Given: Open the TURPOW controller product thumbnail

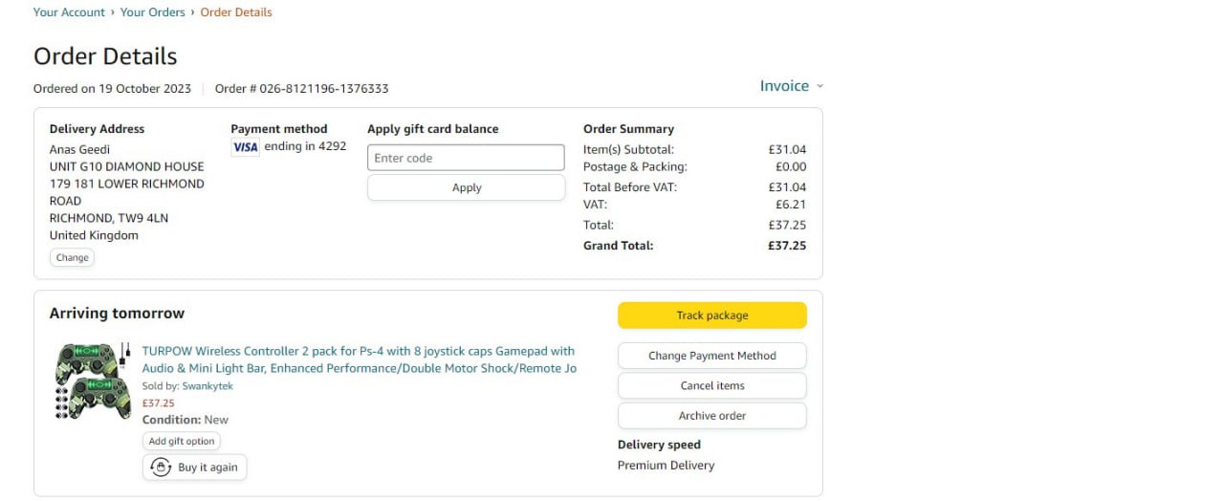Looking at the screenshot, I should click(x=92, y=381).
